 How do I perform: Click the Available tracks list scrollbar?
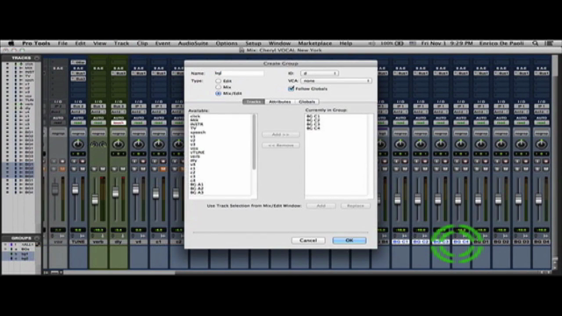click(255, 142)
